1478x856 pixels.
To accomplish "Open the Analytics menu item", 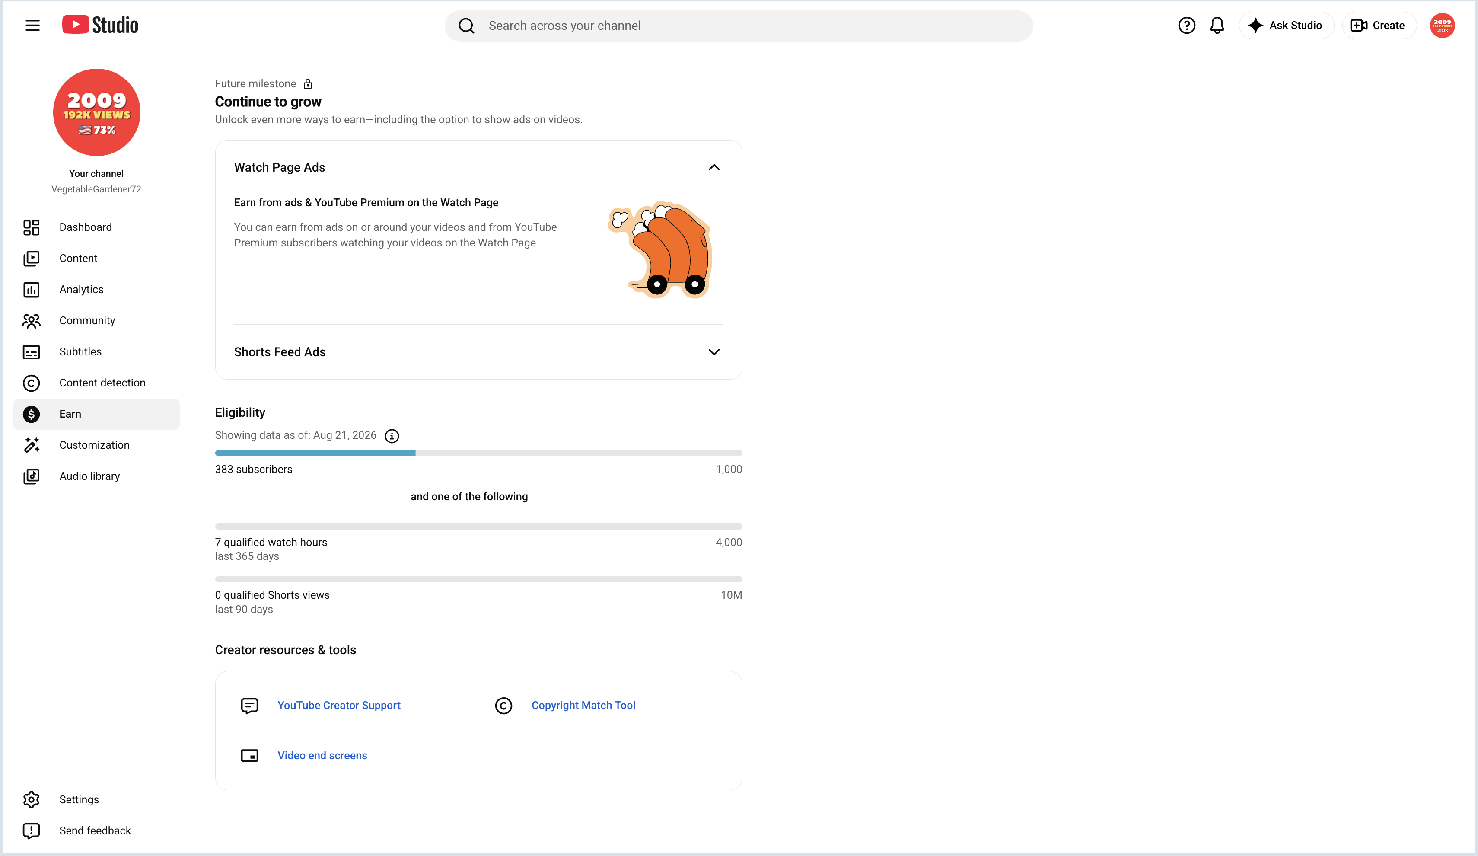I will [x=96, y=289].
